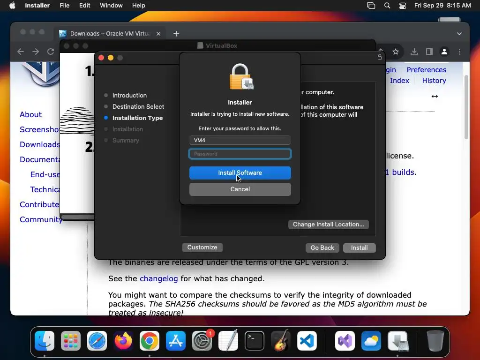The width and height of the screenshot is (480, 360).
Task: Open the File menu
Action: point(65,6)
